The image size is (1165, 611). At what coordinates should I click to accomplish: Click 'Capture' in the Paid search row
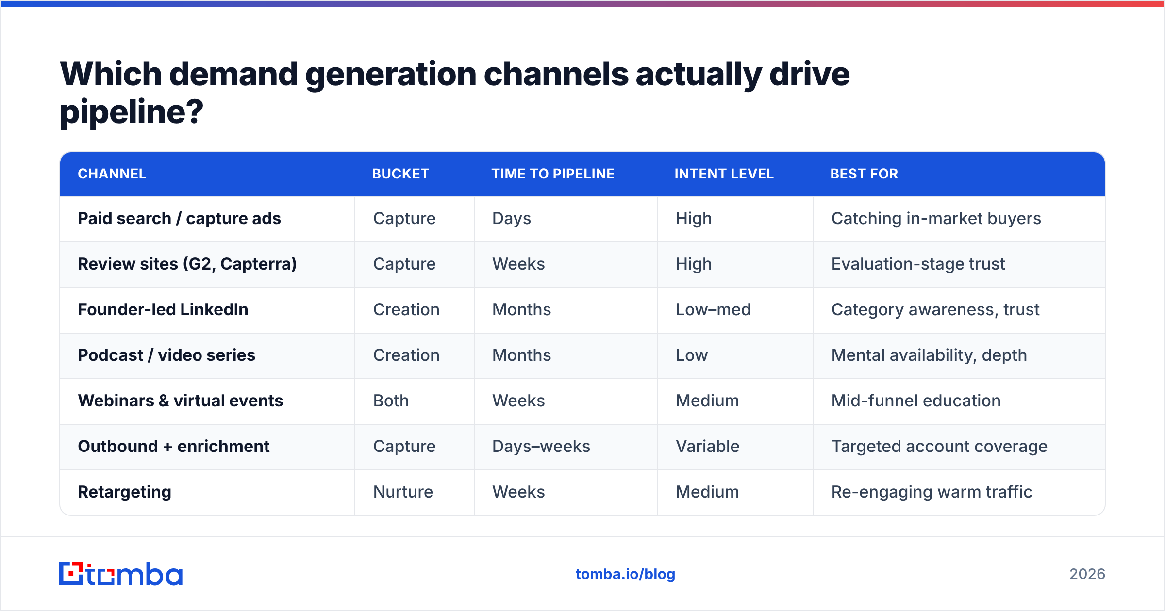point(404,219)
